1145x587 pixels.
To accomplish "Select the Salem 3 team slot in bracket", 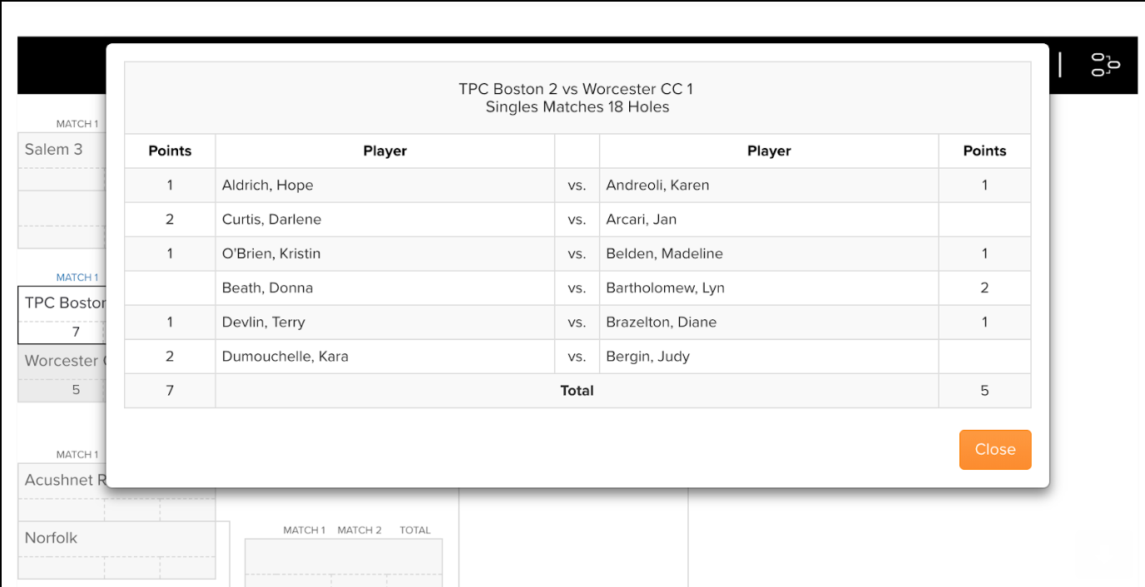I will [53, 149].
